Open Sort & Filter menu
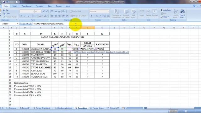201x113 pixels. tap(176, 13)
